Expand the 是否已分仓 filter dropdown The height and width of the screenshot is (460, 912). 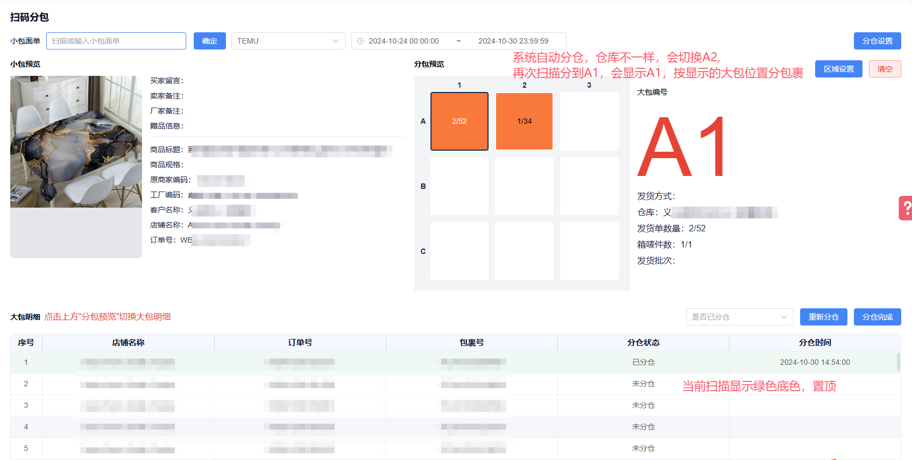[x=739, y=317]
